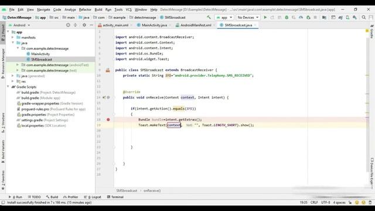Viewport: 375px width, 211px height.
Task: Hide the Project panel with minus icon
Action: (91, 25)
